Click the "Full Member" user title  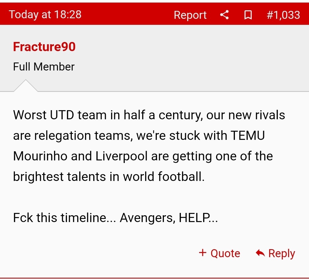click(x=44, y=67)
